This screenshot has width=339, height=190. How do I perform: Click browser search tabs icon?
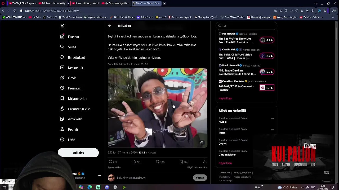click(x=316, y=3)
